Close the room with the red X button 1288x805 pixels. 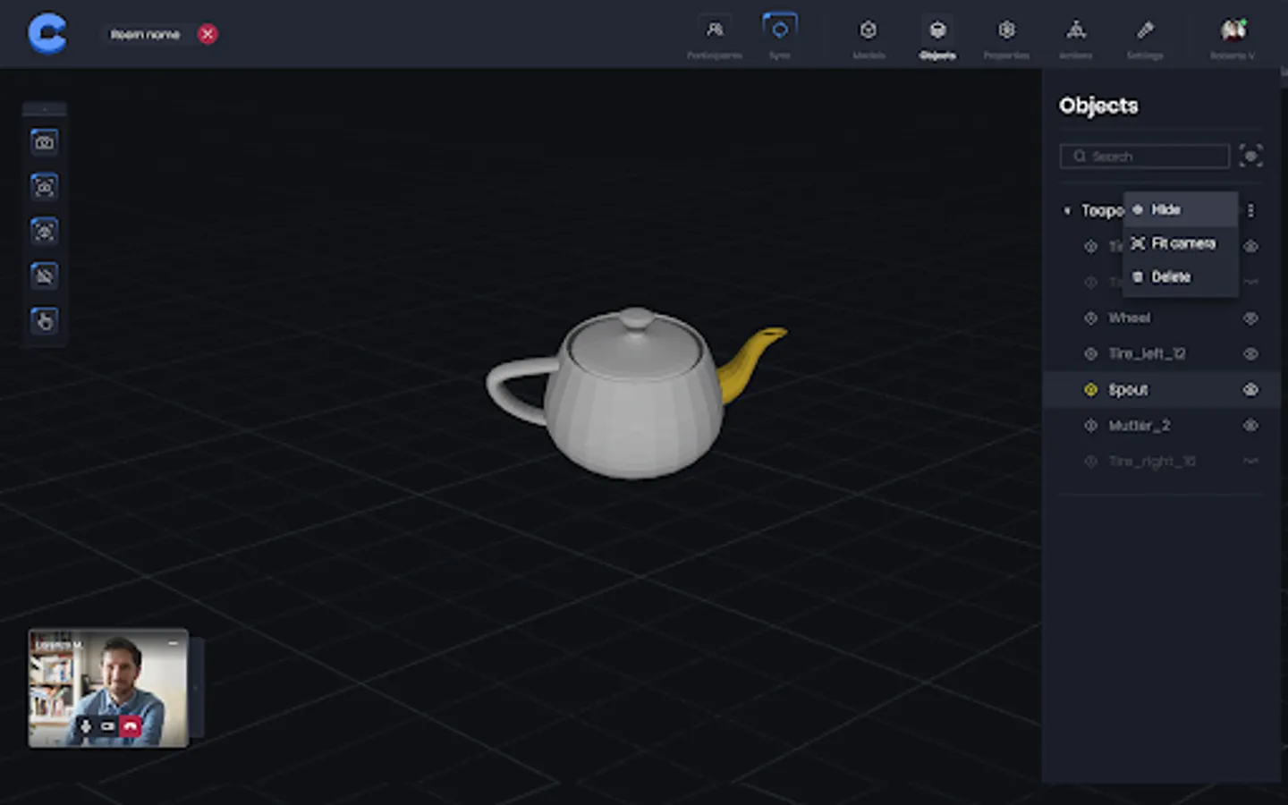tap(208, 34)
